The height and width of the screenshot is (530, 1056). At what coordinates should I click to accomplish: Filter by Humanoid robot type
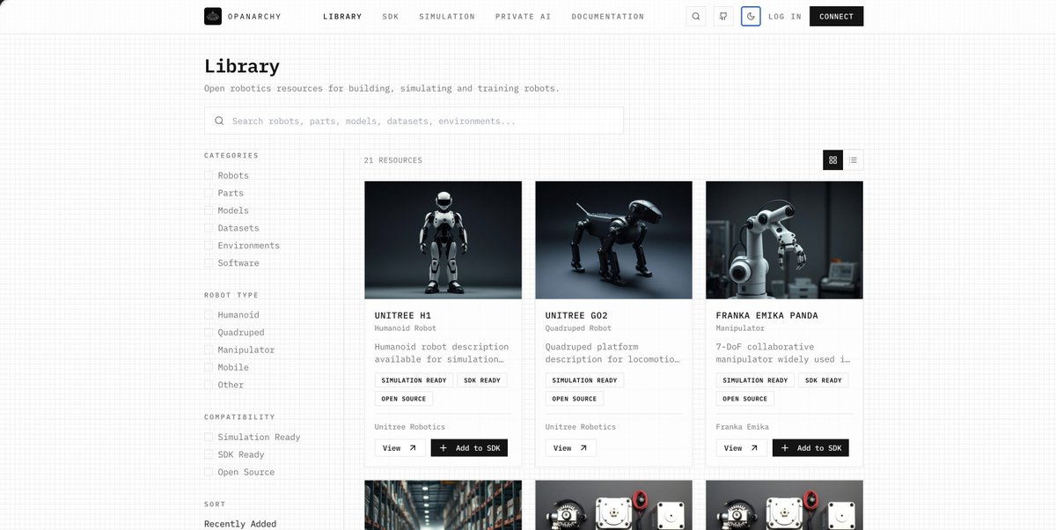click(x=209, y=315)
